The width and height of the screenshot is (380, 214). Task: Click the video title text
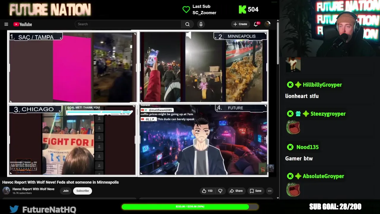pos(61,182)
